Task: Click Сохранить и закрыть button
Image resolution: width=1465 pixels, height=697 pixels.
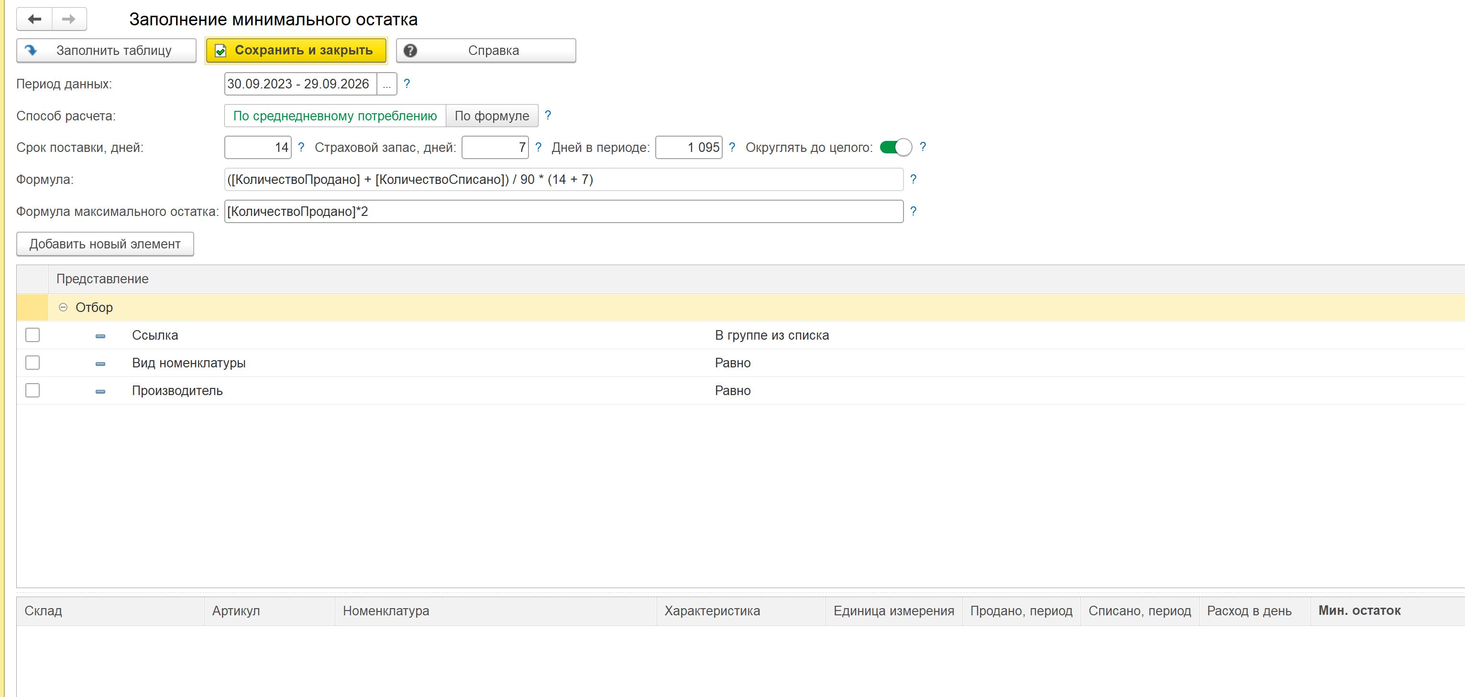Action: tap(296, 51)
